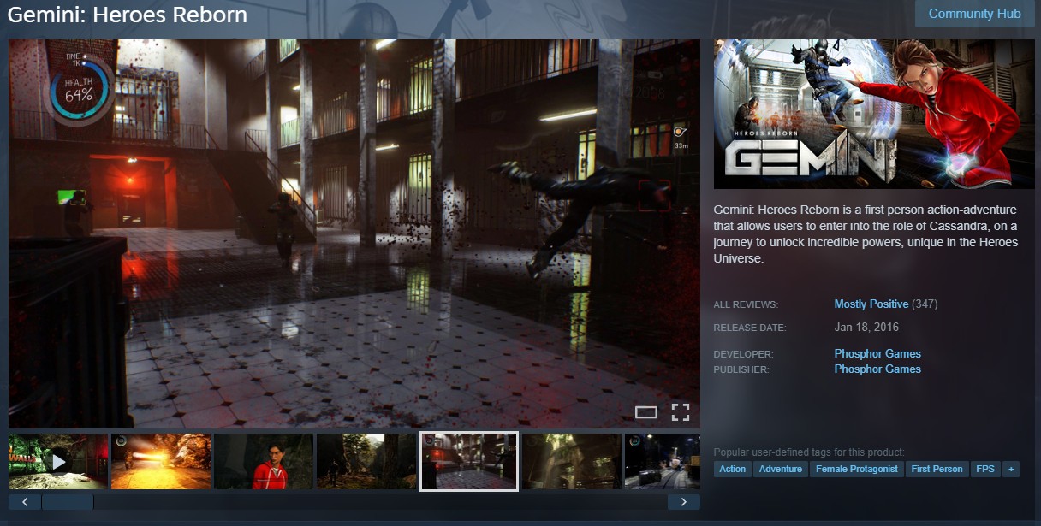
Task: Play the trailer video thumbnail
Action: (x=58, y=462)
